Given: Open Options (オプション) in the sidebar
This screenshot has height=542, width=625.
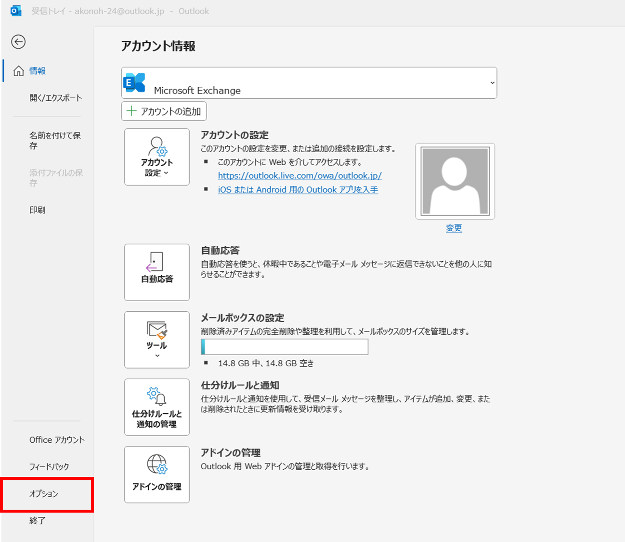Looking at the screenshot, I should [44, 494].
